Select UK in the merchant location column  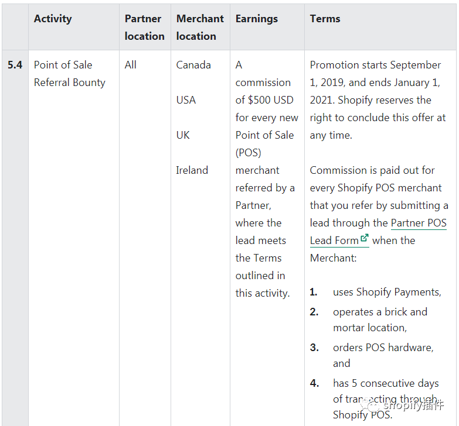[183, 135]
